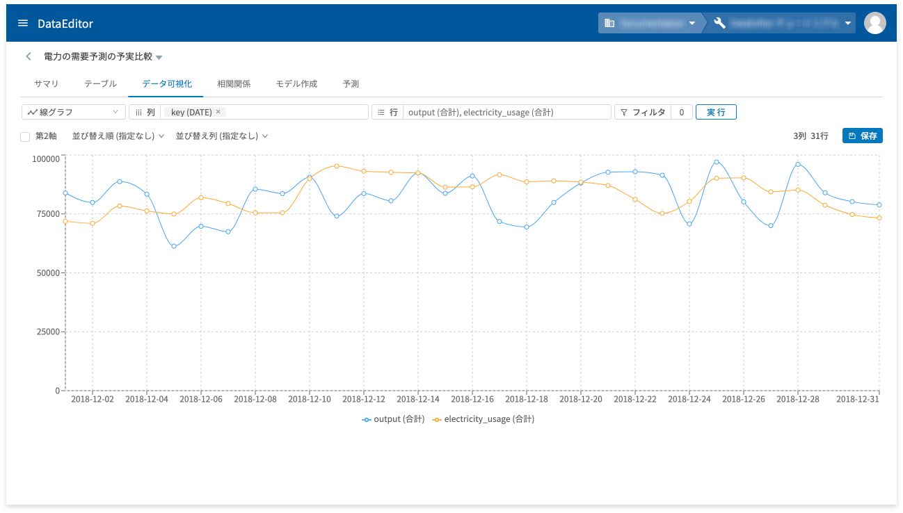Click the フィルタ button
Screen dimensions: 903x513
pos(643,112)
